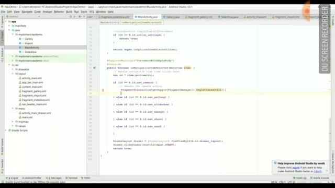
Task: Click onNavigationItemSelected() breadcrumb
Action: (x=142, y=22)
